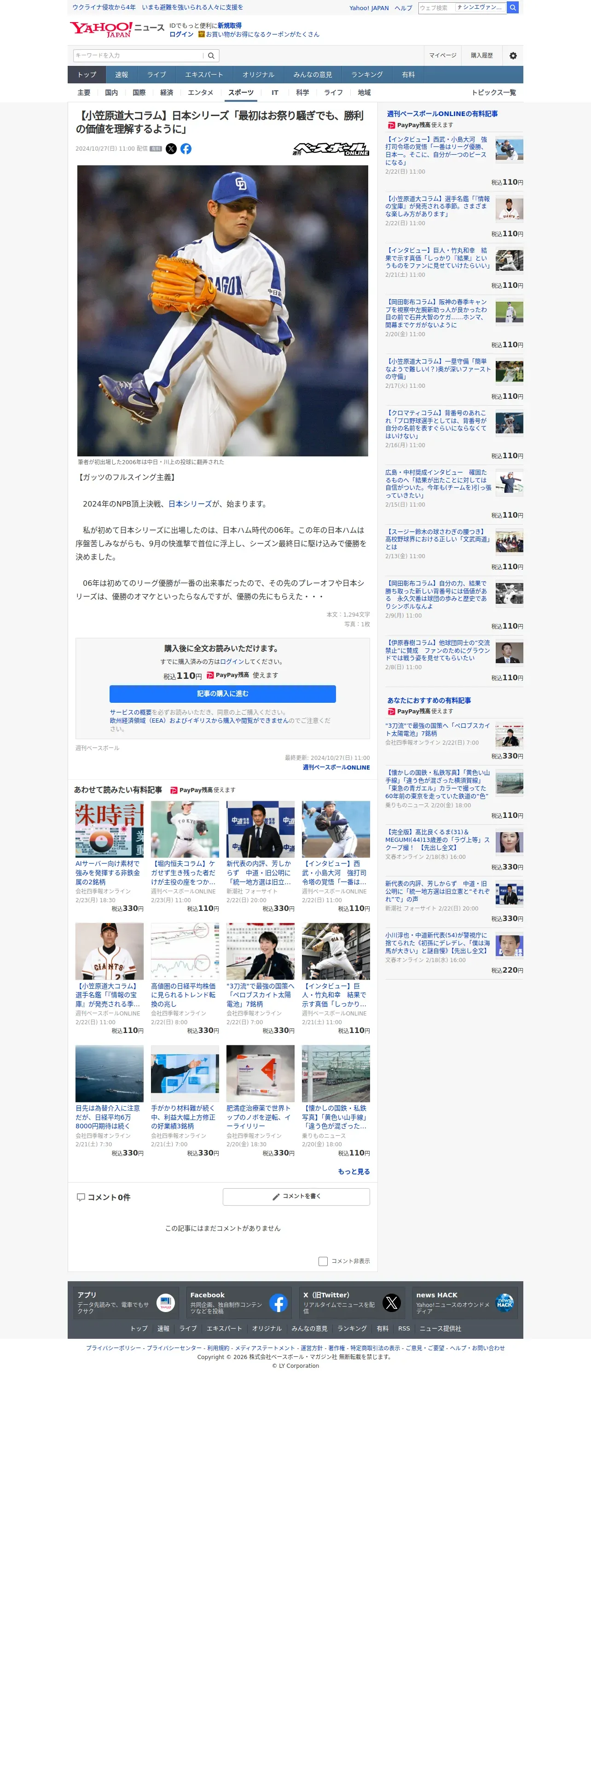
Task: Click the X (旧Twitter) icon in the footer
Action: [x=392, y=1303]
